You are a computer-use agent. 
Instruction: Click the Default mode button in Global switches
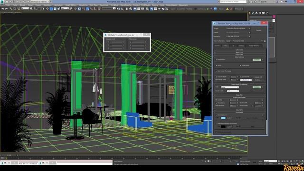click(256, 60)
